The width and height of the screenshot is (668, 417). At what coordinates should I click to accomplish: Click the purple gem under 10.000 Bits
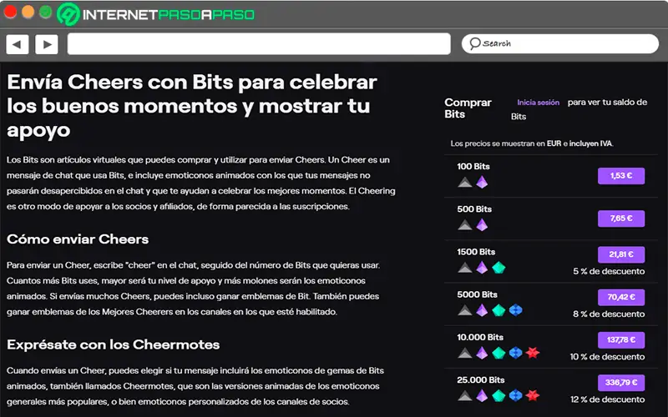pyautogui.click(x=482, y=353)
